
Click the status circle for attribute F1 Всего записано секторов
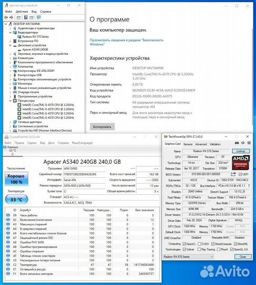pyautogui.click(x=8, y=274)
